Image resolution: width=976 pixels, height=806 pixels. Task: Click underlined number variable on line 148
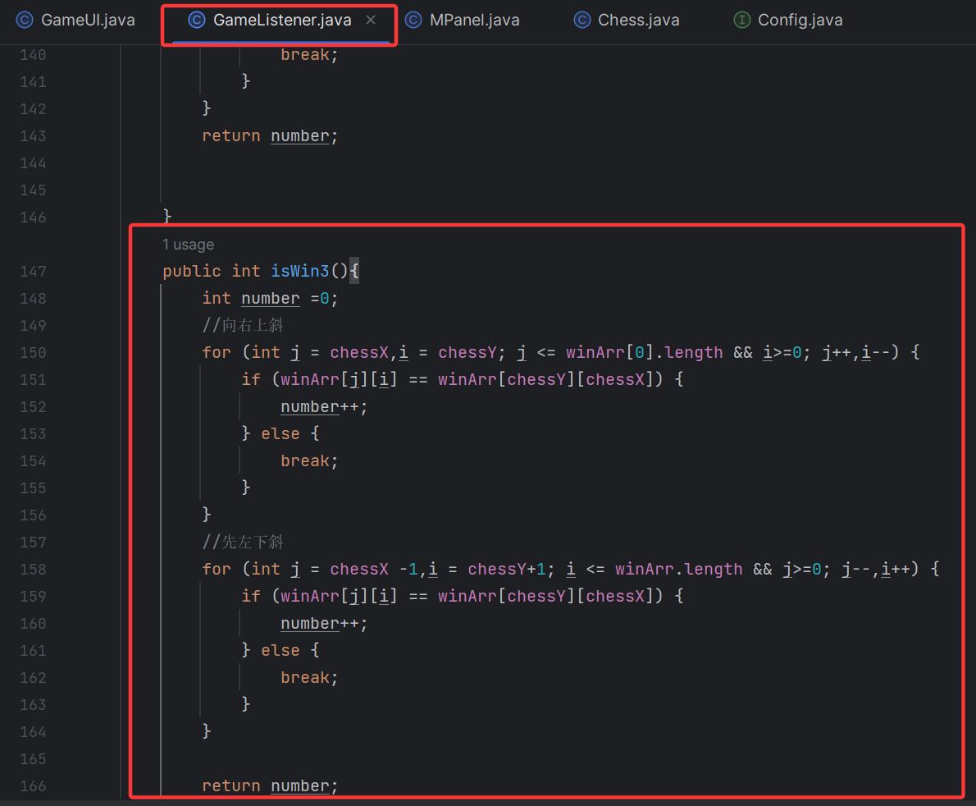[270, 298]
